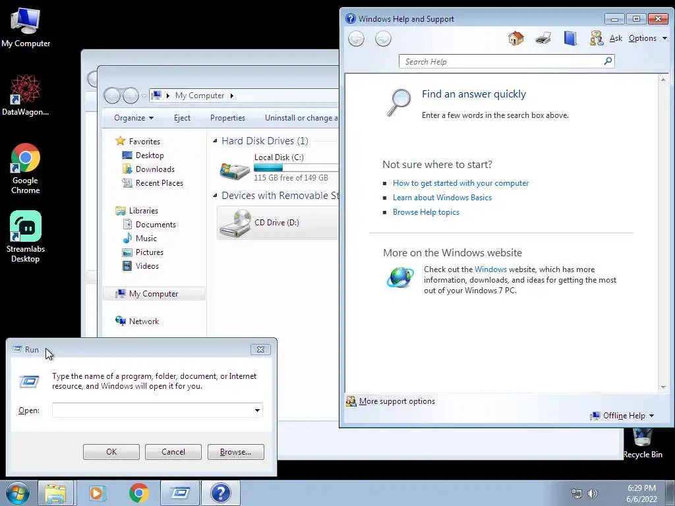Select Network in navigation pane
Screen dimensions: 675x506
(144, 322)
